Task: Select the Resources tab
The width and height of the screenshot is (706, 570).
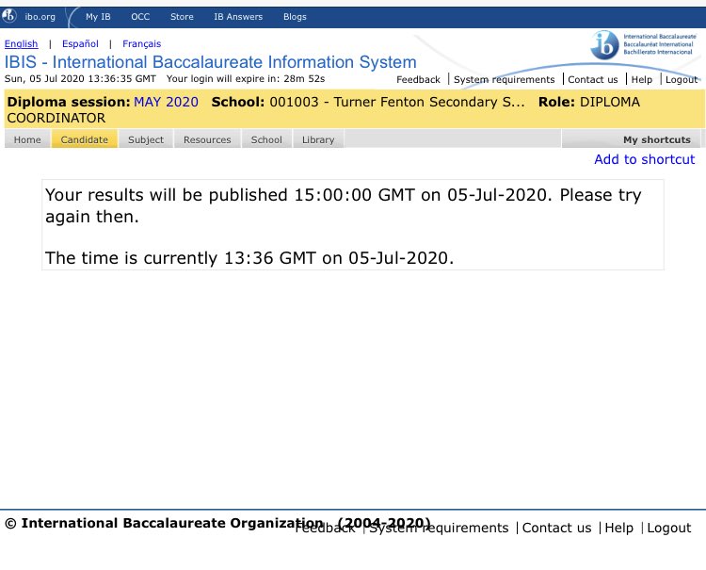Action: point(207,139)
